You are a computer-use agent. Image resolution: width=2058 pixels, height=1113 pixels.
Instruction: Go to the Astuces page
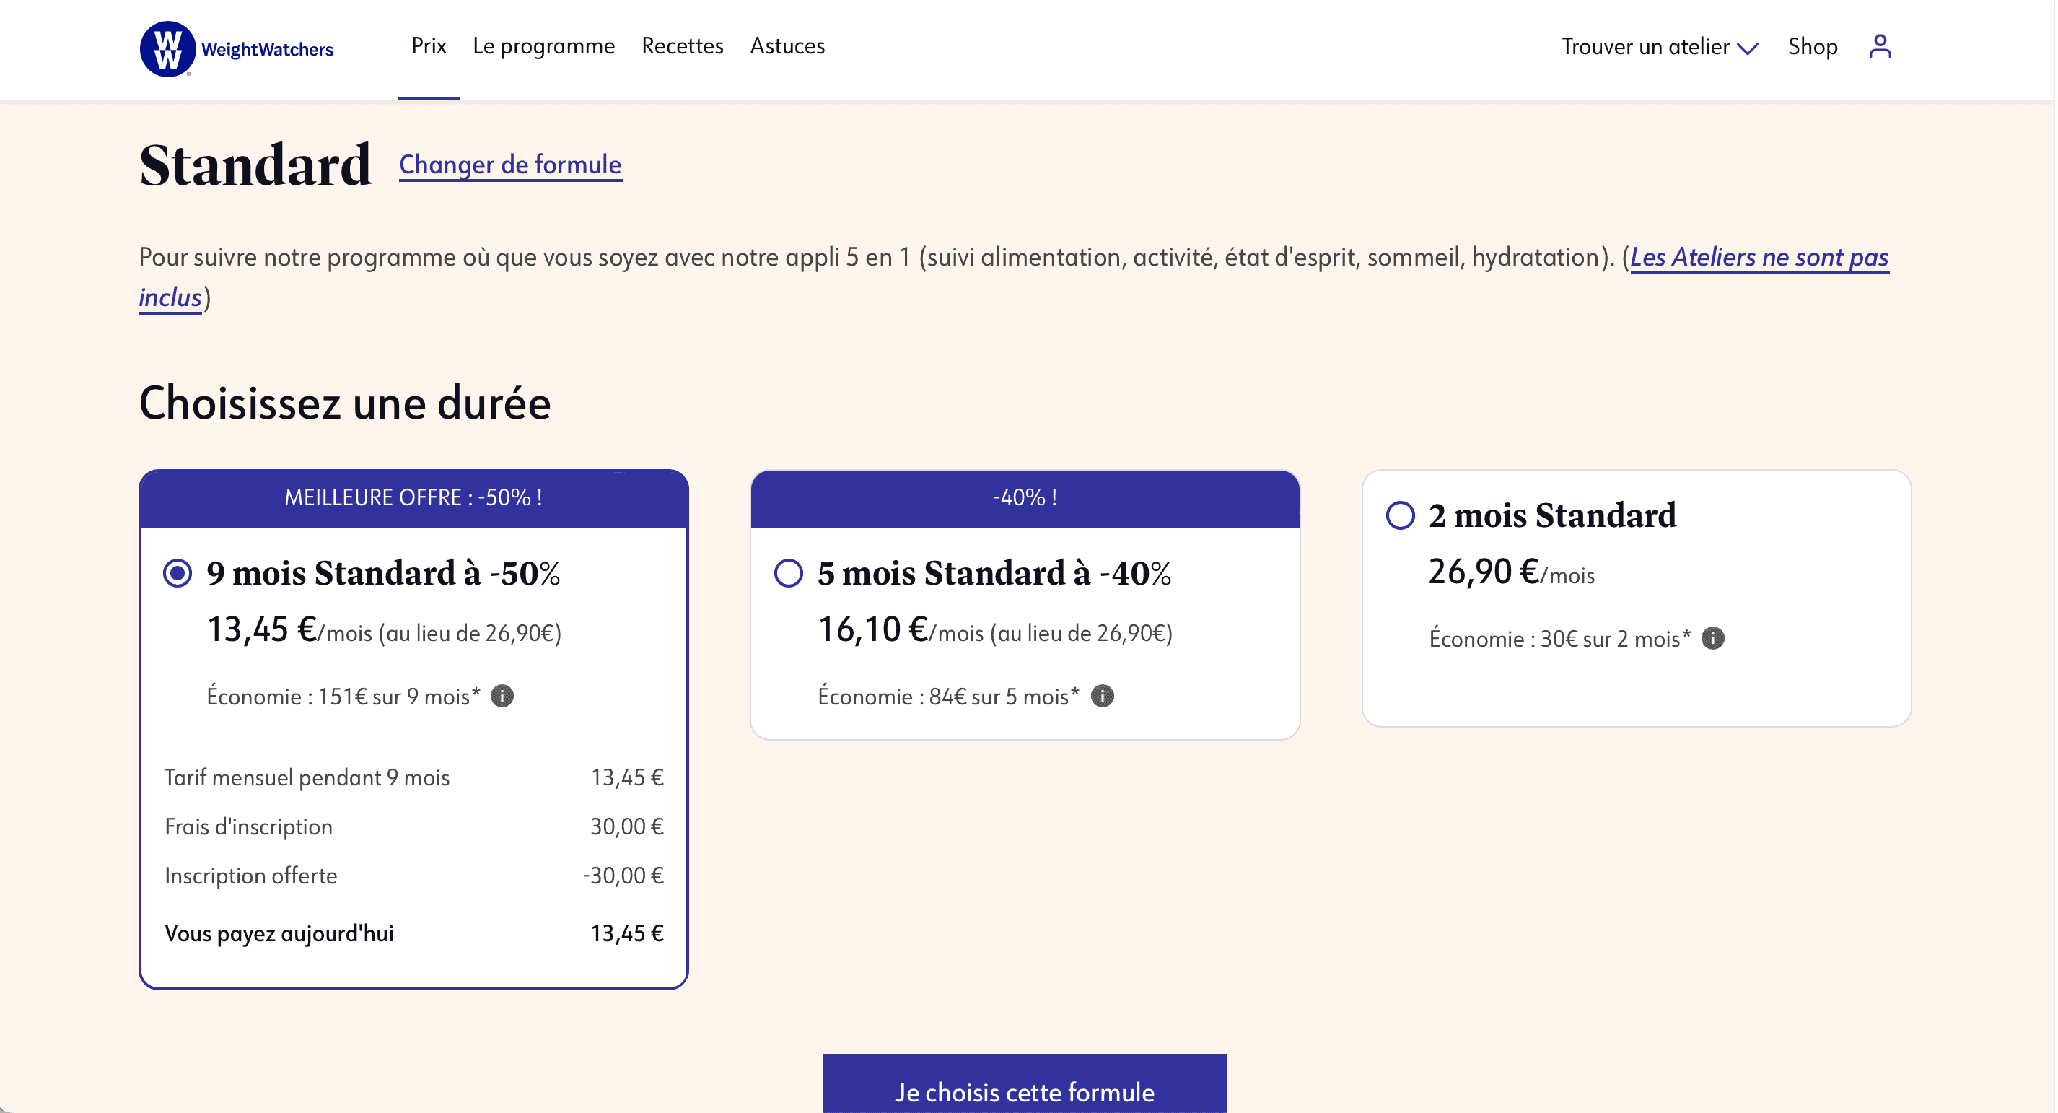click(x=787, y=46)
